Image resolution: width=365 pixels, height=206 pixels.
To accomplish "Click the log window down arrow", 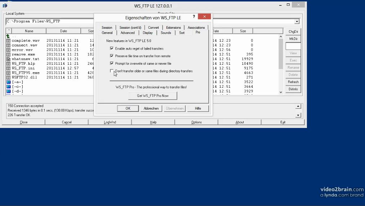I will [298, 115].
